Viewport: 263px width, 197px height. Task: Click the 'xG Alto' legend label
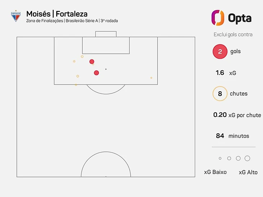[248, 172]
